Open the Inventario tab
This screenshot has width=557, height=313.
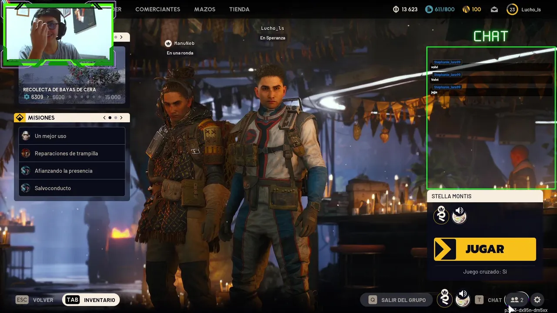[x=91, y=300]
